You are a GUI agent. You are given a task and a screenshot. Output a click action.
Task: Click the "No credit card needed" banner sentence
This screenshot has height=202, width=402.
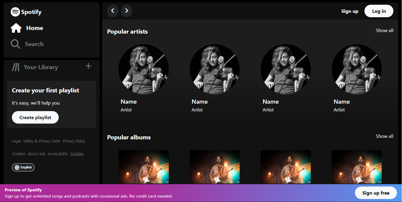151,196
